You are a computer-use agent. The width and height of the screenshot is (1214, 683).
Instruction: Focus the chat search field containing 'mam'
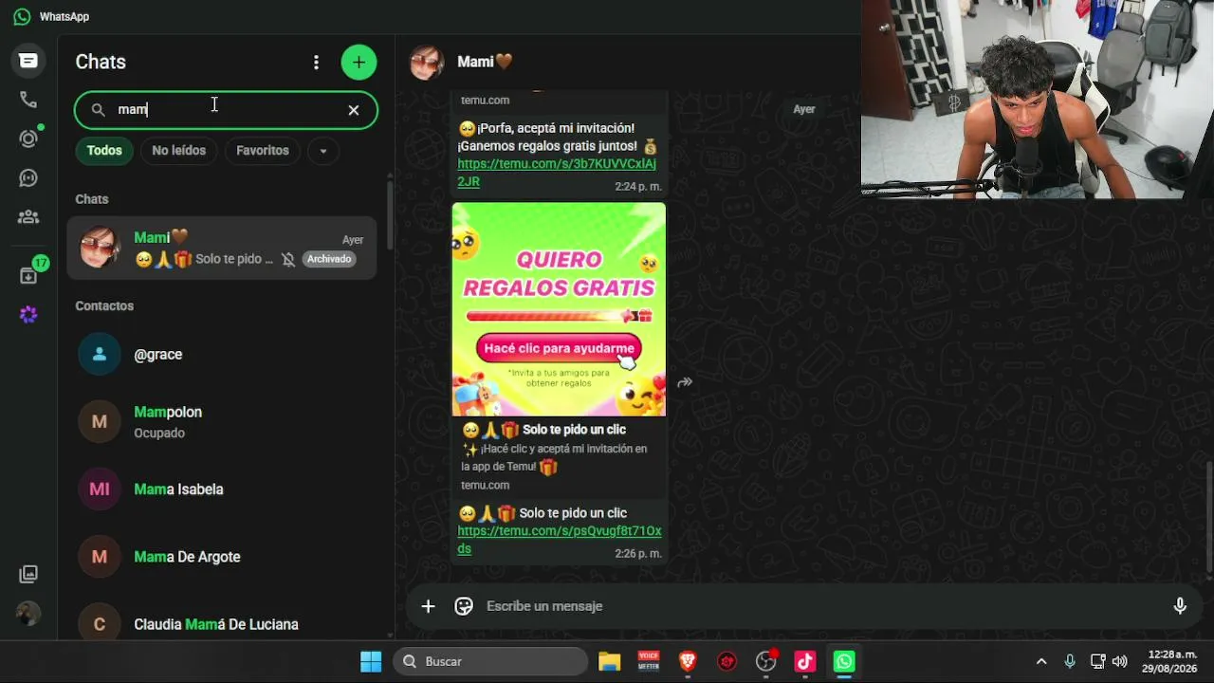click(226, 110)
